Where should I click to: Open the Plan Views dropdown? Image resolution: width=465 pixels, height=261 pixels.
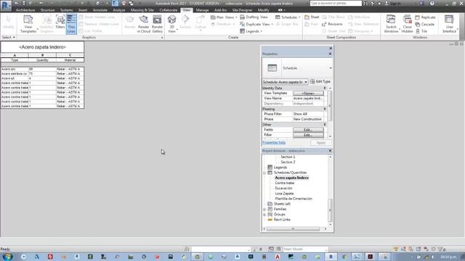click(224, 17)
